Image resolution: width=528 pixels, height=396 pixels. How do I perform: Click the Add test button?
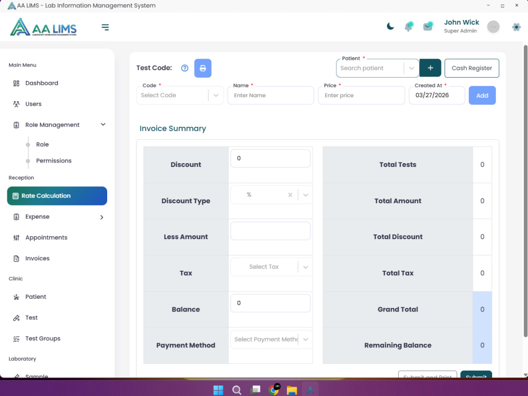(482, 95)
